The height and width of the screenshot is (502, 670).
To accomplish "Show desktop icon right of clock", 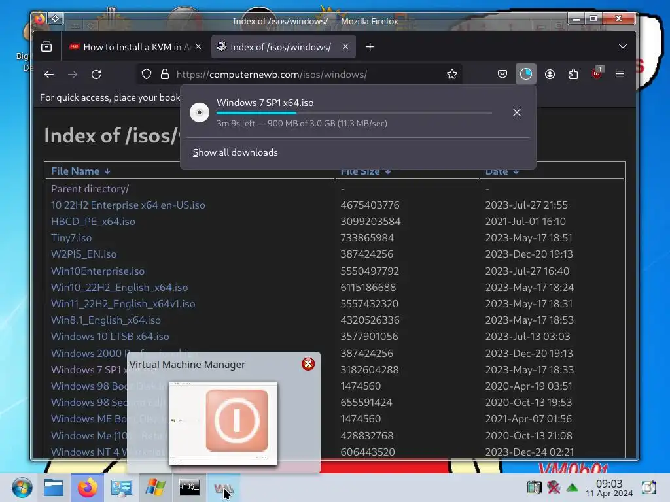I will click(x=648, y=487).
